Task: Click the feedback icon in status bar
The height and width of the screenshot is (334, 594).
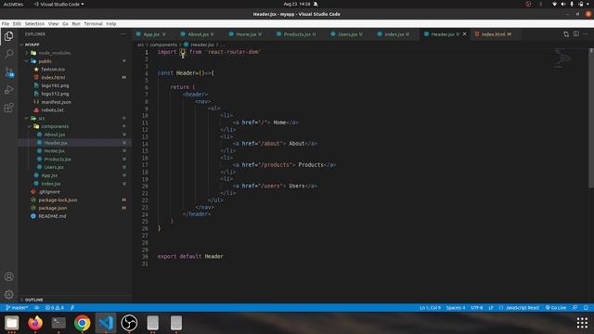Action: [x=575, y=308]
